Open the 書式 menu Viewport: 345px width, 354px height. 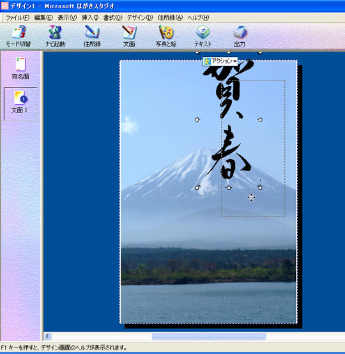pos(112,18)
